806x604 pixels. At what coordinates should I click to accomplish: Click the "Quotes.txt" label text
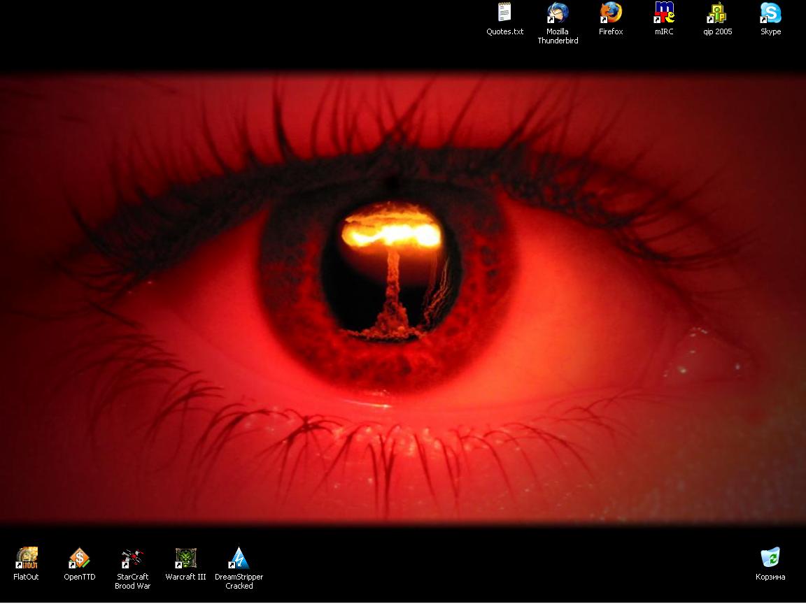pyautogui.click(x=504, y=31)
